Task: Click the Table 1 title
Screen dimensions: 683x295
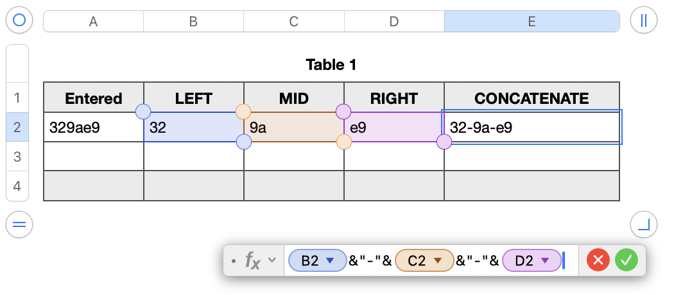Action: [x=331, y=64]
